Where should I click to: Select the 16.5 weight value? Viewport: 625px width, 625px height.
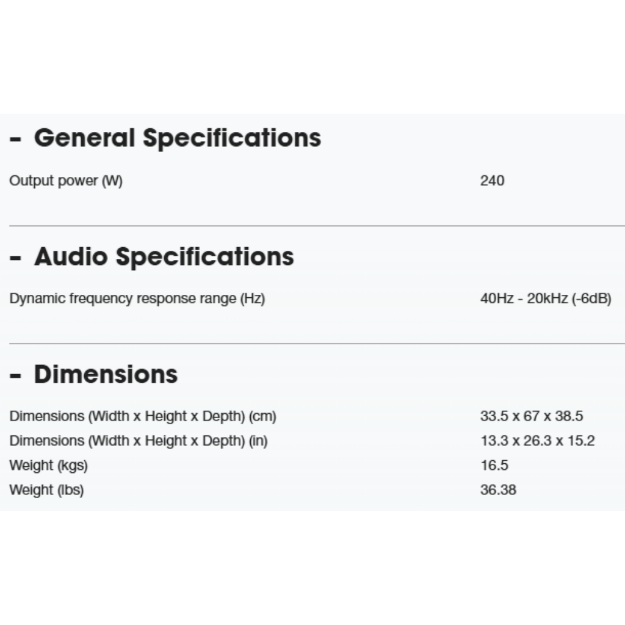pos(494,466)
